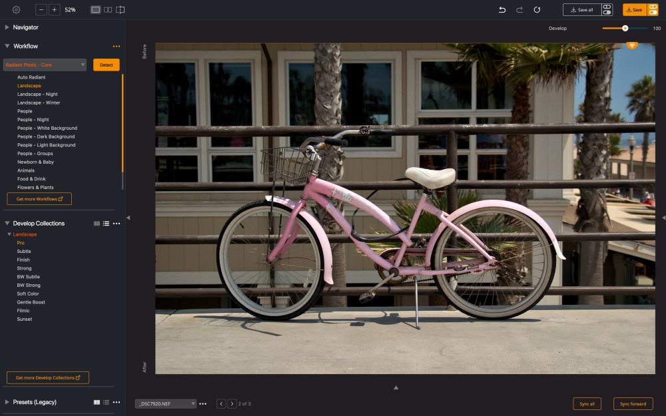Switch to split divider compare view

pyautogui.click(x=120, y=10)
